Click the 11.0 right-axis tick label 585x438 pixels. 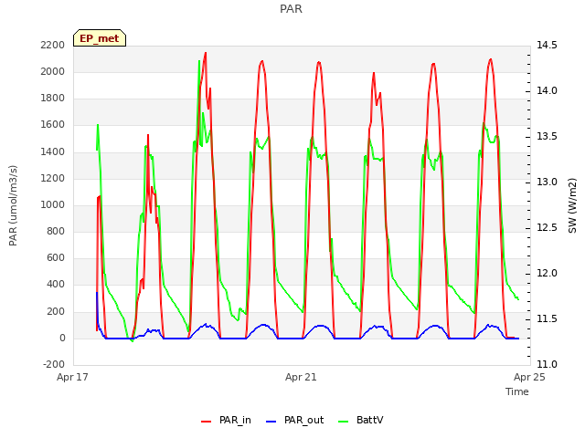coord(547,364)
